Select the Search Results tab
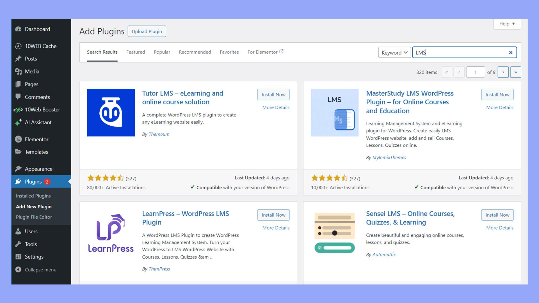 pos(102,52)
